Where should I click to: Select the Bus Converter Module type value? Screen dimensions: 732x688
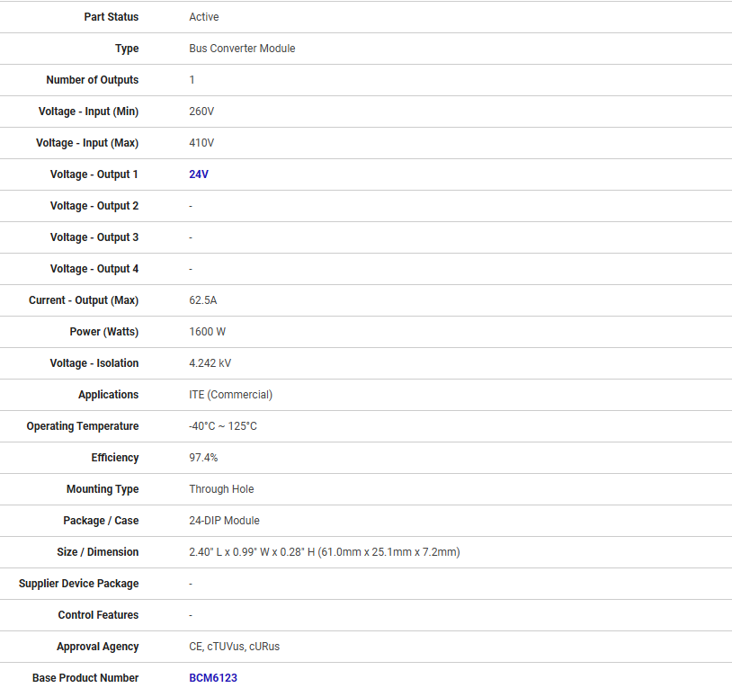click(242, 49)
